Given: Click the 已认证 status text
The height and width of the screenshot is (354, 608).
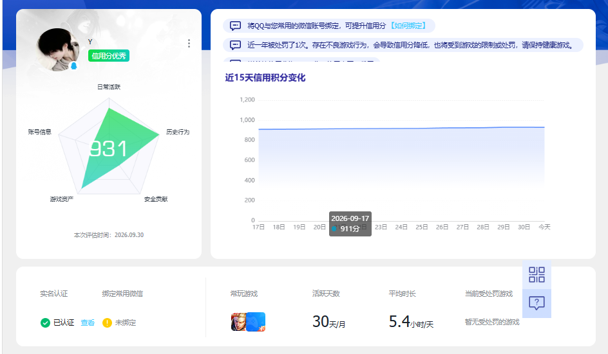Looking at the screenshot, I should [x=64, y=323].
